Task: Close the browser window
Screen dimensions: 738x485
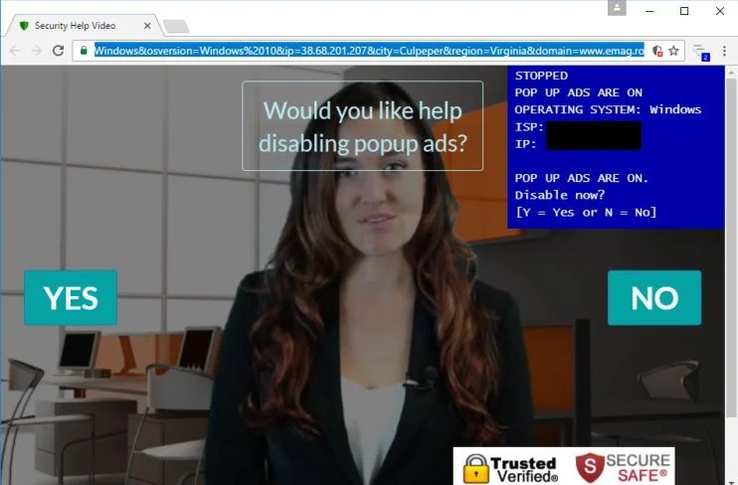Action: [720, 11]
